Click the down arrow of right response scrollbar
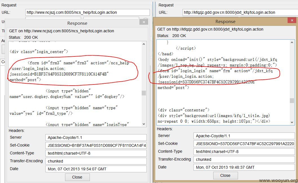The height and width of the screenshot is (183, 298). [x=292, y=122]
